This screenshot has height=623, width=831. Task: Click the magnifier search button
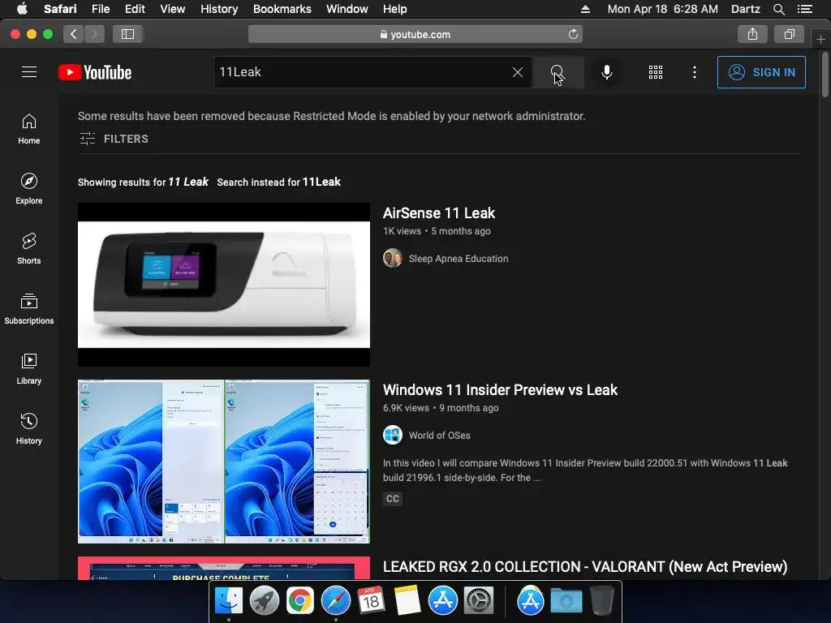point(558,72)
